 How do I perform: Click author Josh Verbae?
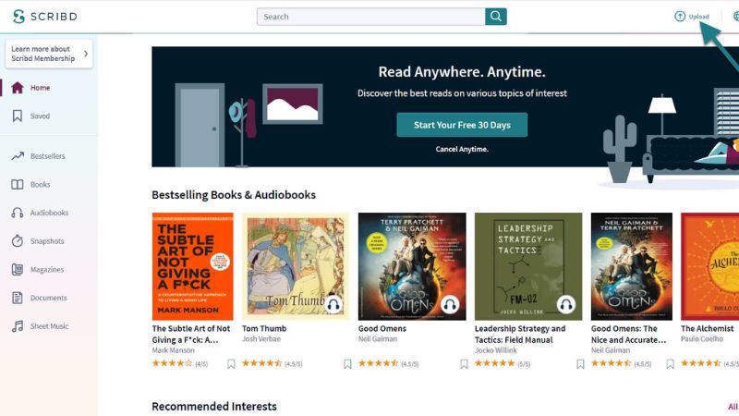261,338
